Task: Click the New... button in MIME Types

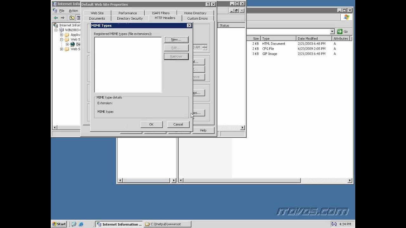Action: pos(176,40)
